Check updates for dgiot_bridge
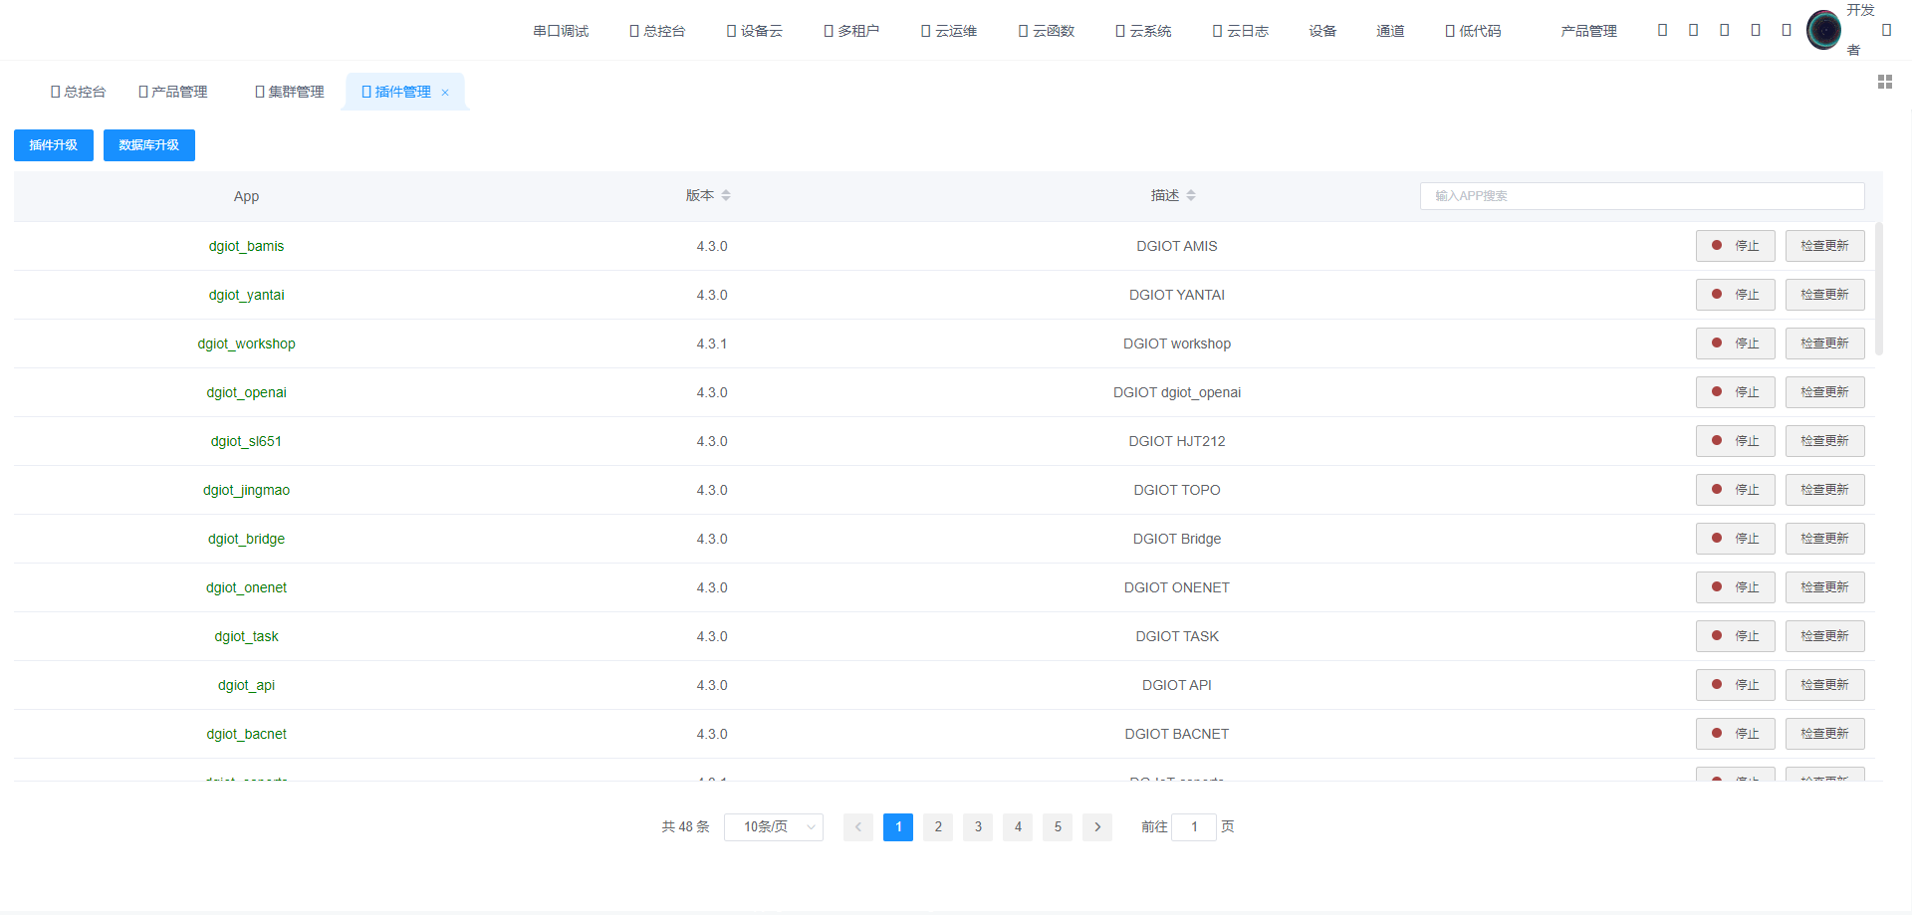This screenshot has height=915, width=1912. tap(1824, 539)
